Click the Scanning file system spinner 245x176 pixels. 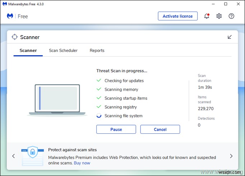(x=99, y=115)
